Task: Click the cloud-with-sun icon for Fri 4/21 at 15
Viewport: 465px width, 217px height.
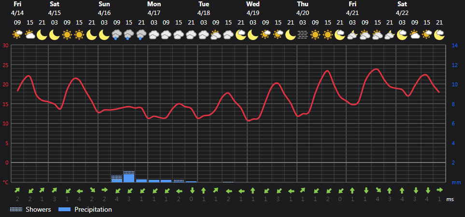Action: (x=377, y=34)
